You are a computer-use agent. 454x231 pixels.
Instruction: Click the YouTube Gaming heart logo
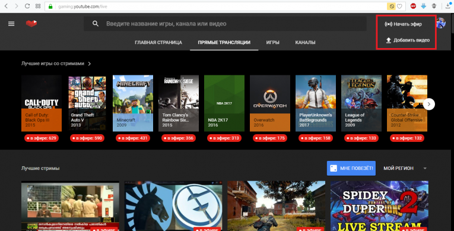[31, 24]
